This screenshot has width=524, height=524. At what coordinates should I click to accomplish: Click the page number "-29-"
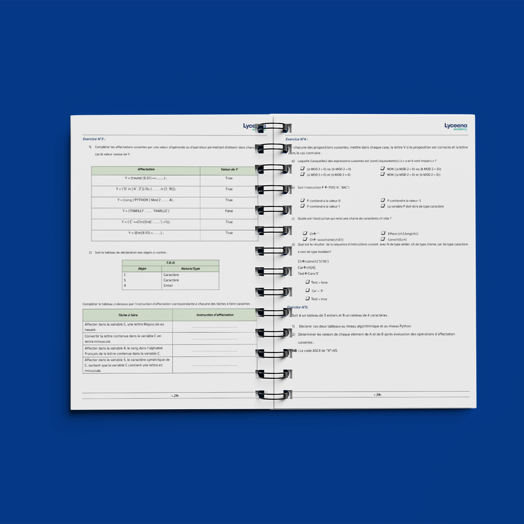click(x=175, y=395)
